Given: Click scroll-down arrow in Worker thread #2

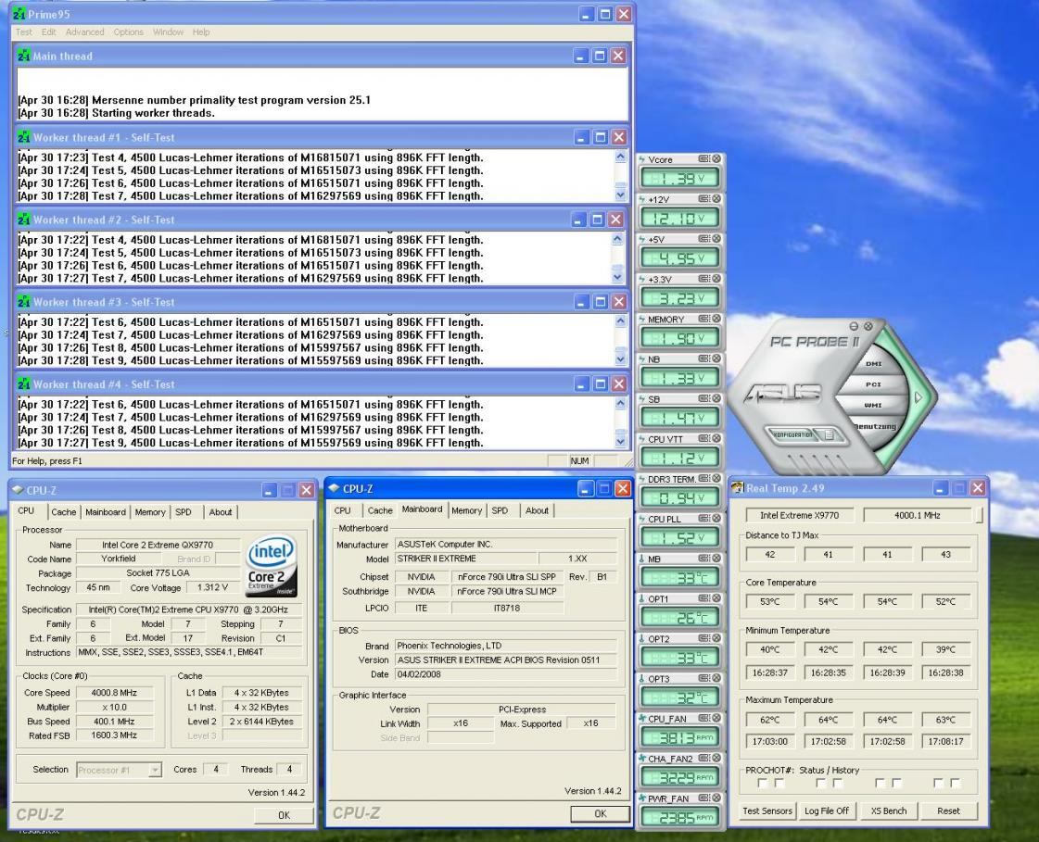Looking at the screenshot, I should click(x=617, y=278).
